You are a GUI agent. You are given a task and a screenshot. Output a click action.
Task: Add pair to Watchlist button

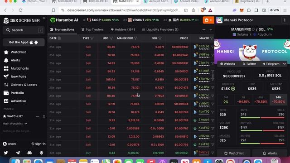[x=234, y=153]
